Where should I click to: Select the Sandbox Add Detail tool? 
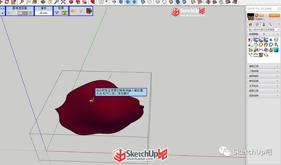click(228, 2)
